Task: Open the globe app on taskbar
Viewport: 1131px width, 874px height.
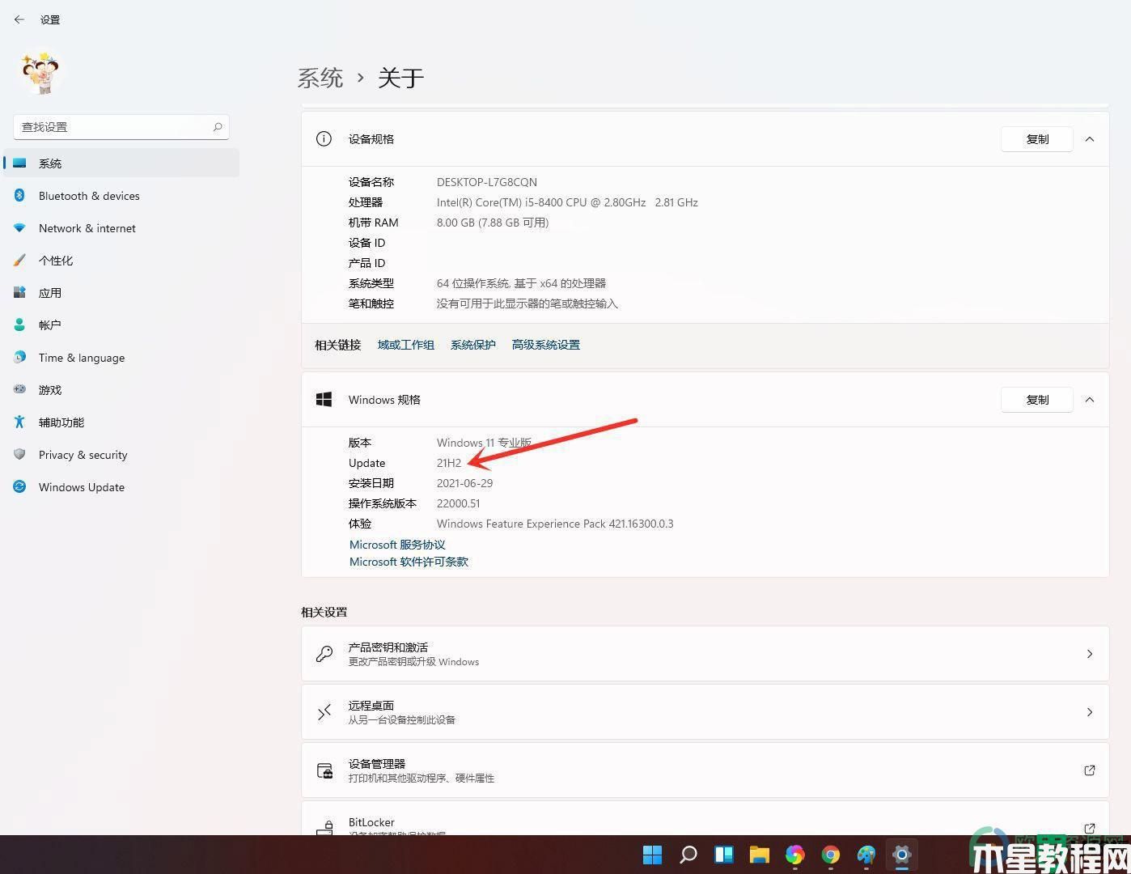Action: pyautogui.click(x=866, y=855)
